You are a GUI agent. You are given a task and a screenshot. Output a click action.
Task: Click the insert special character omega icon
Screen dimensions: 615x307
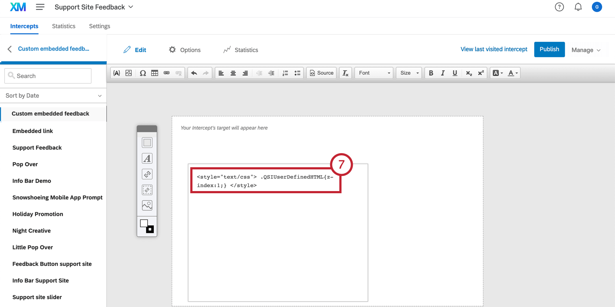(x=143, y=73)
